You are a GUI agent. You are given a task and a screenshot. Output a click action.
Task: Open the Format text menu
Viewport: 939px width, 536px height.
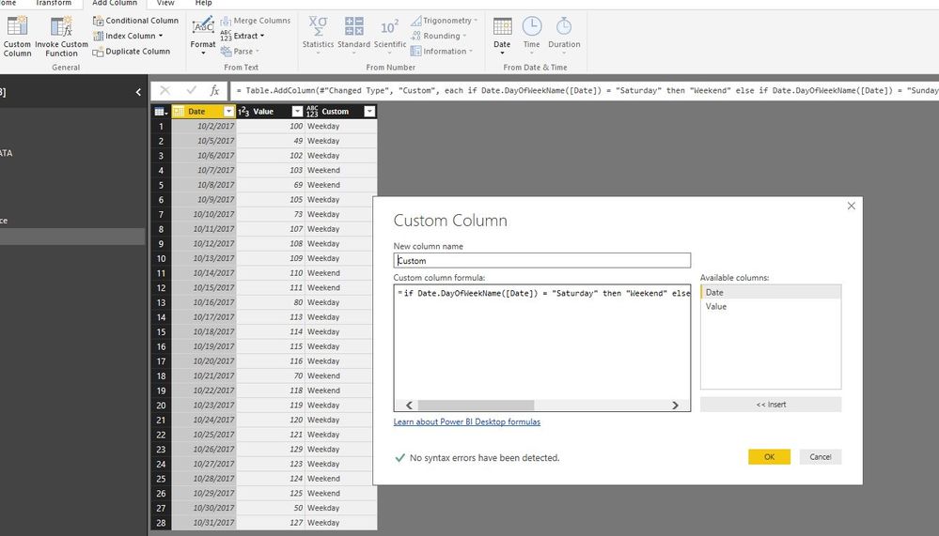click(x=203, y=36)
